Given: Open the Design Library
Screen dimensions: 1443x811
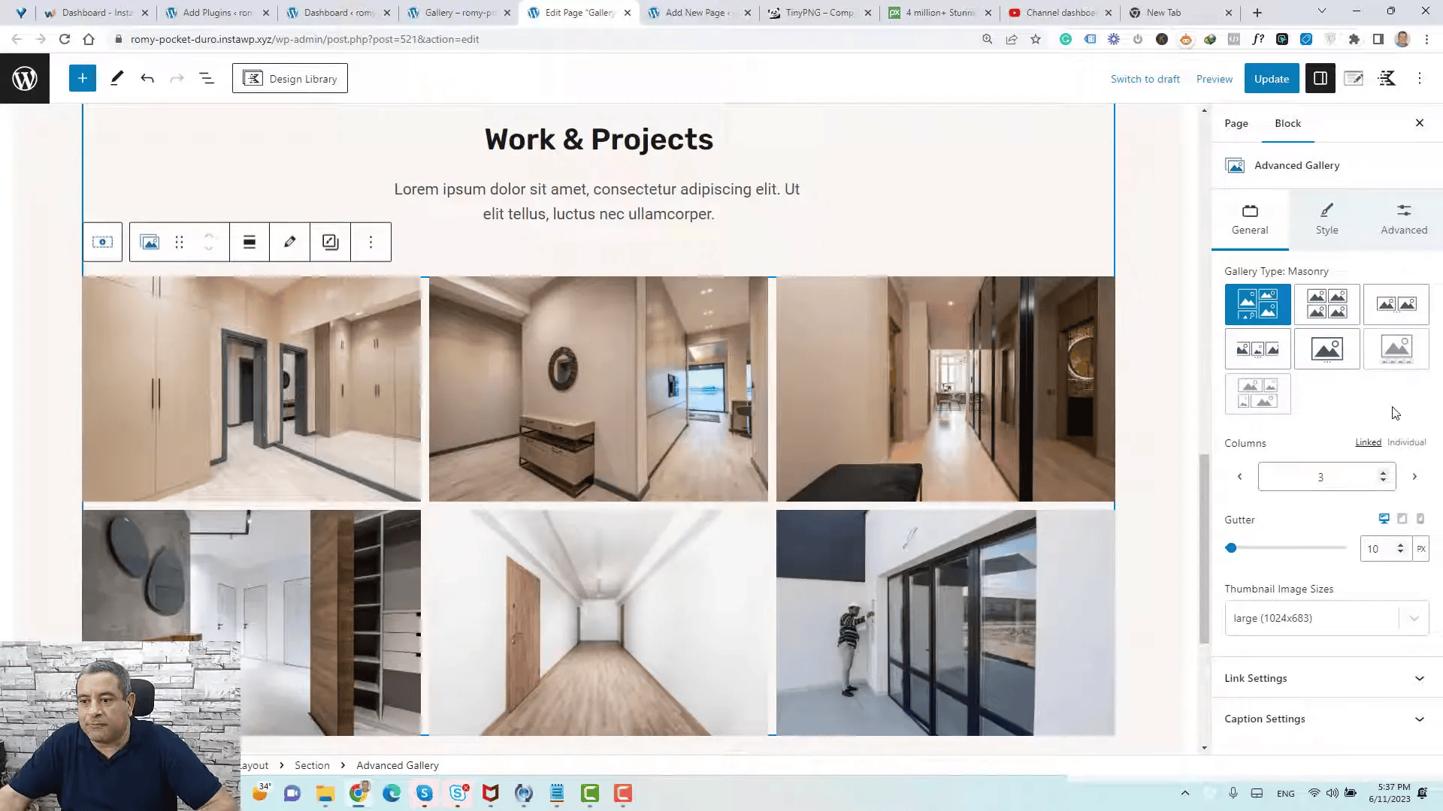Looking at the screenshot, I should click(290, 78).
